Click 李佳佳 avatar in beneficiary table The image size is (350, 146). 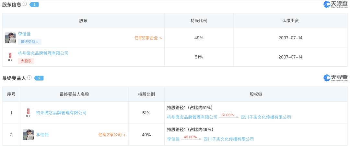(28, 134)
